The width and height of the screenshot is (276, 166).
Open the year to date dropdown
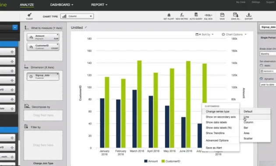(x=268, y=85)
